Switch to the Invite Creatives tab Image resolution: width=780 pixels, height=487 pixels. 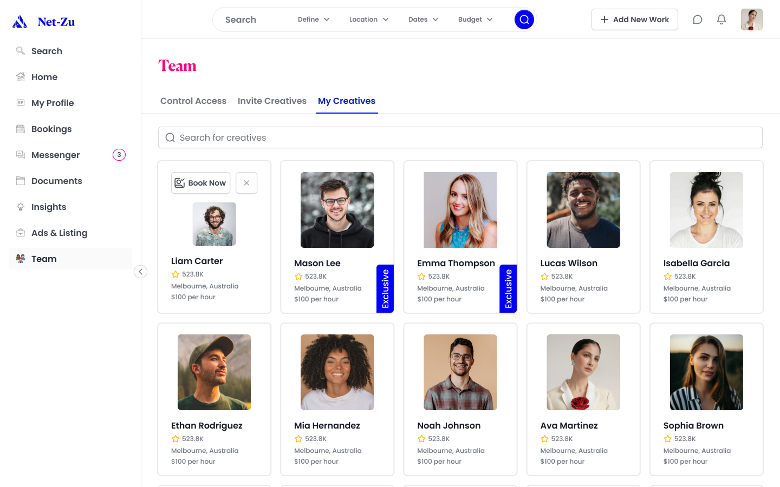(x=272, y=101)
